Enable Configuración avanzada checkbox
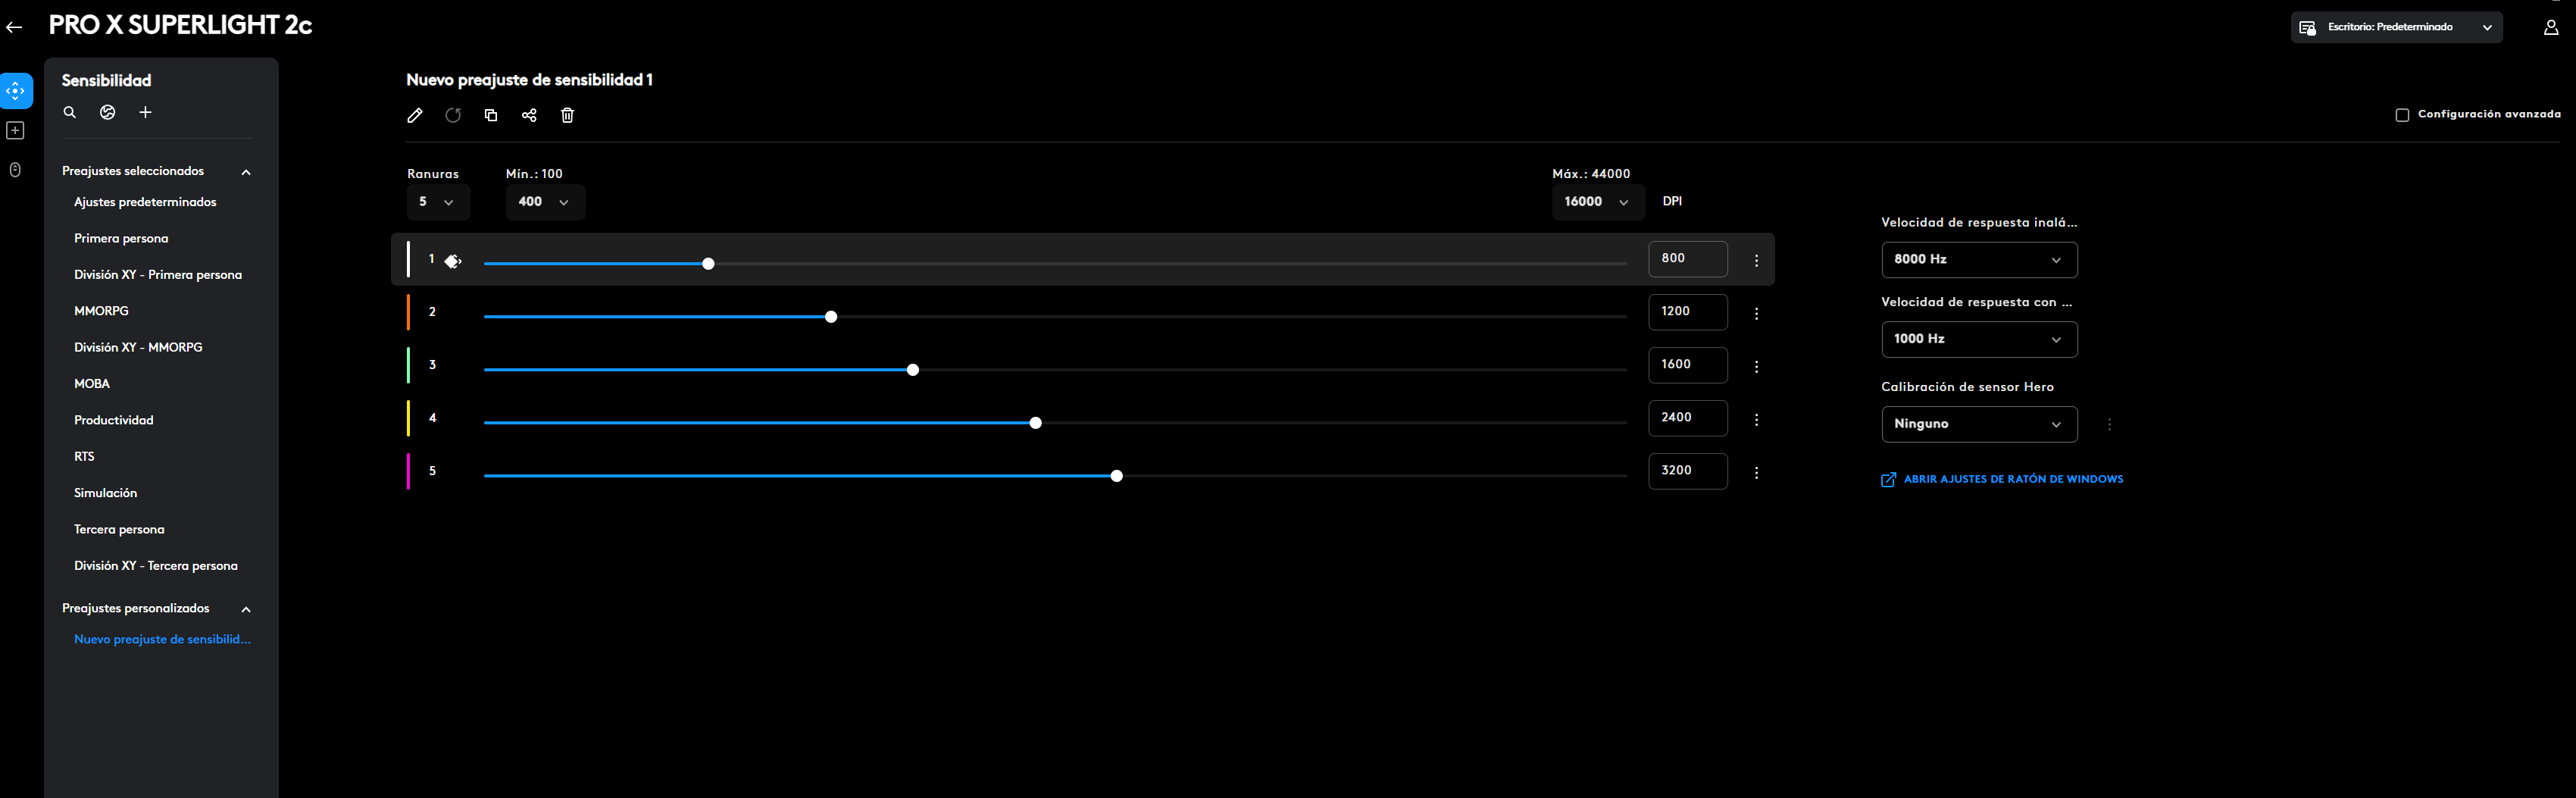The image size is (2576, 798). coord(2402,115)
